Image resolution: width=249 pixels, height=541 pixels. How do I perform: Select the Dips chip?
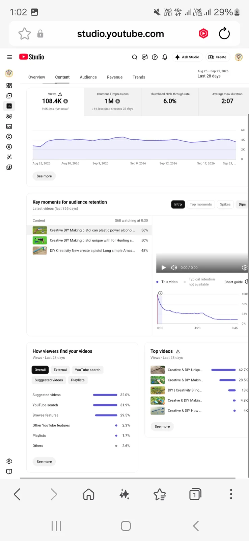[242, 204]
